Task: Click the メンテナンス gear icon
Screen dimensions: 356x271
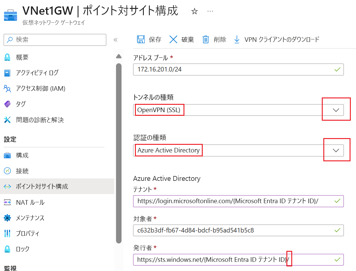Action: tap(7, 218)
